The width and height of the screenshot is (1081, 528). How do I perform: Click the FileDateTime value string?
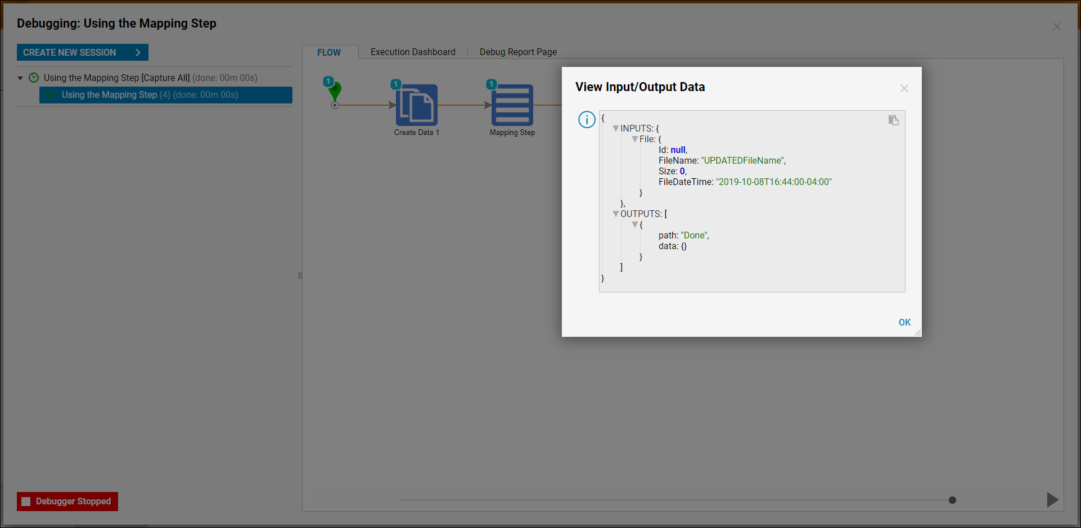(774, 182)
